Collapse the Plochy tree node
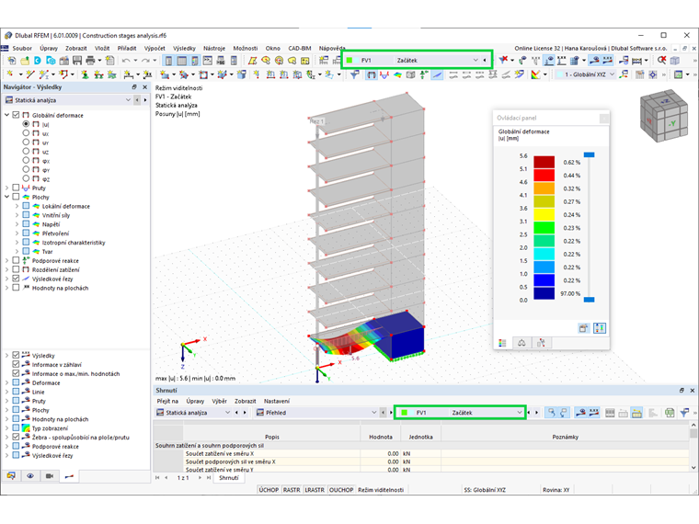The image size is (699, 524). (6, 197)
